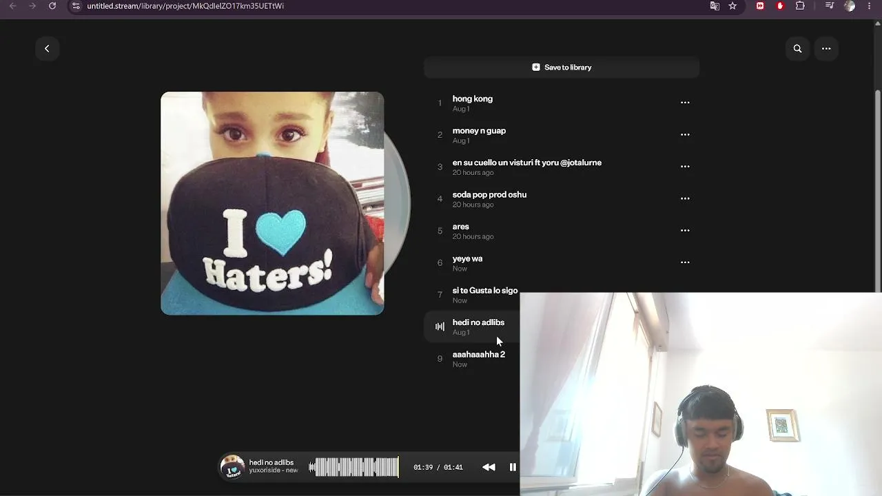Open options for track ares
This screenshot has width=882, height=496.
pyautogui.click(x=685, y=230)
